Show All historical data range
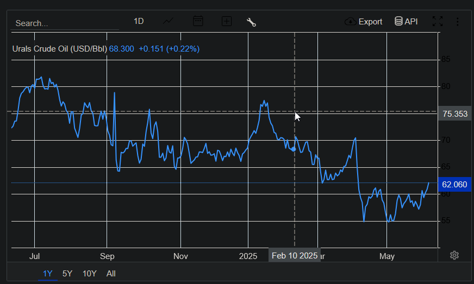This screenshot has width=474, height=284. (111, 274)
